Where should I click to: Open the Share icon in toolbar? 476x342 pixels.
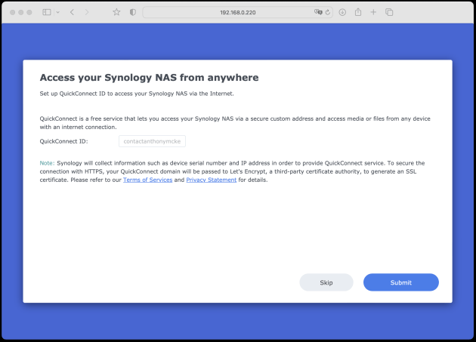point(358,12)
